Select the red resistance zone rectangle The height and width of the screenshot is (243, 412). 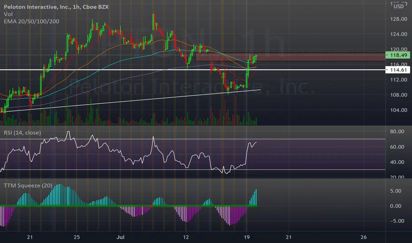290,57
